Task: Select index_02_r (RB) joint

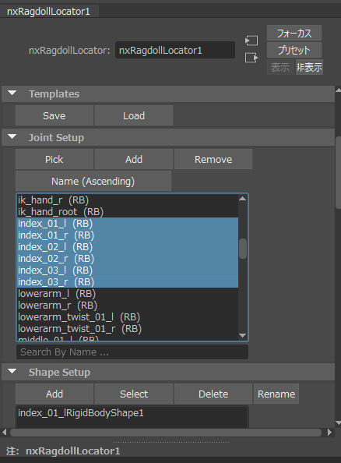Action: 128,259
